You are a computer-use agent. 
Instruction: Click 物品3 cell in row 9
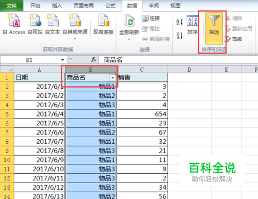click(91, 151)
